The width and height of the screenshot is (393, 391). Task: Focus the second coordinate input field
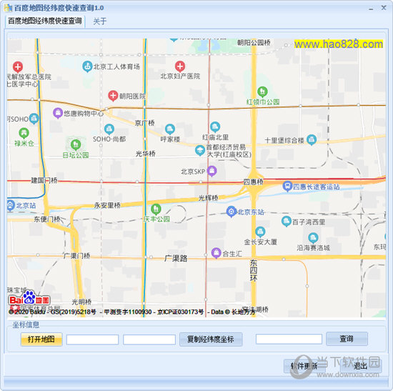[x=149, y=340]
